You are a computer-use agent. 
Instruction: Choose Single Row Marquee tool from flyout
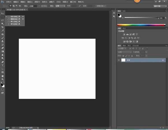[x=13, y=22]
